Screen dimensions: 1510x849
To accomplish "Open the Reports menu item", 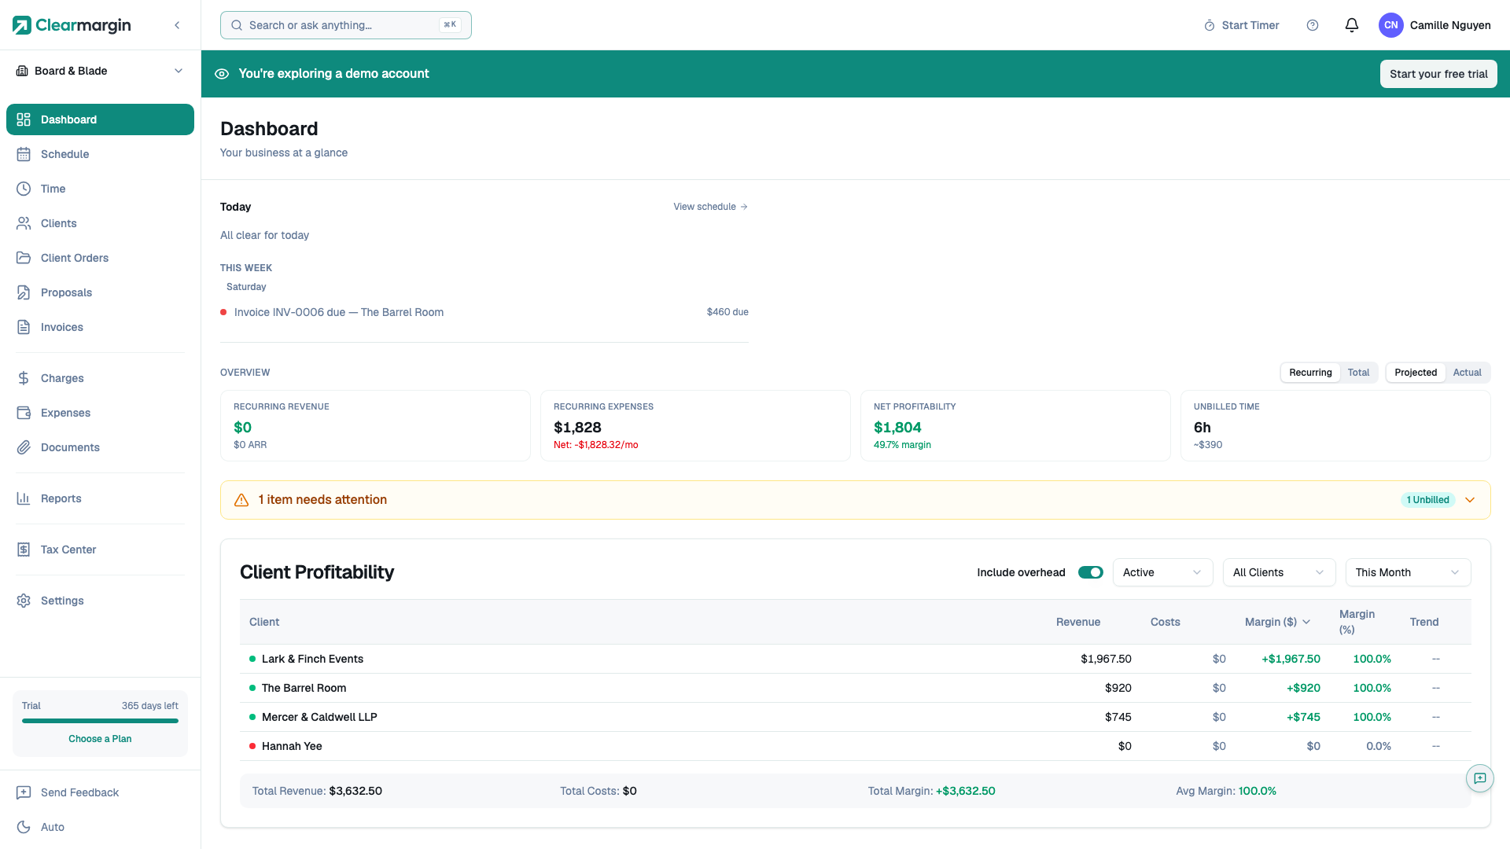I will click(x=61, y=498).
